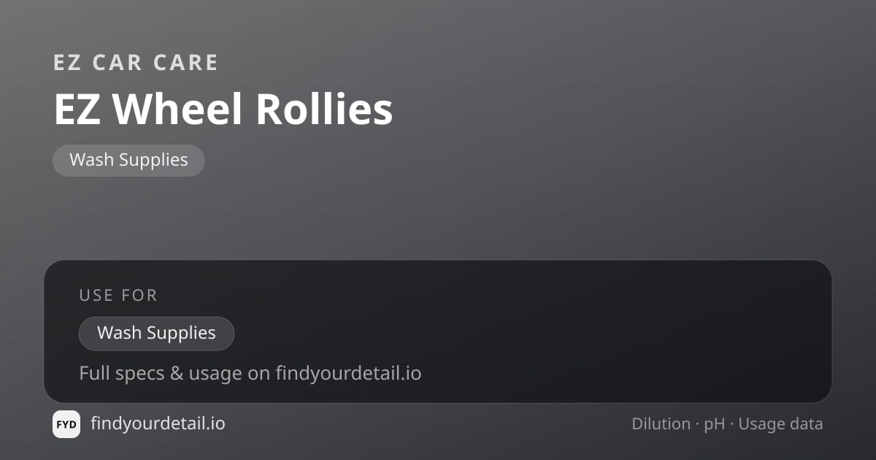This screenshot has height=460, width=876.
Task: Click the Dilution footer label
Action: 661,423
